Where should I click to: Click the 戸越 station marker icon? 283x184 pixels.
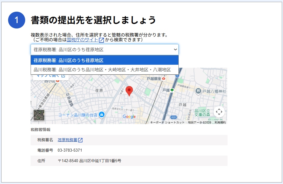[172, 90]
